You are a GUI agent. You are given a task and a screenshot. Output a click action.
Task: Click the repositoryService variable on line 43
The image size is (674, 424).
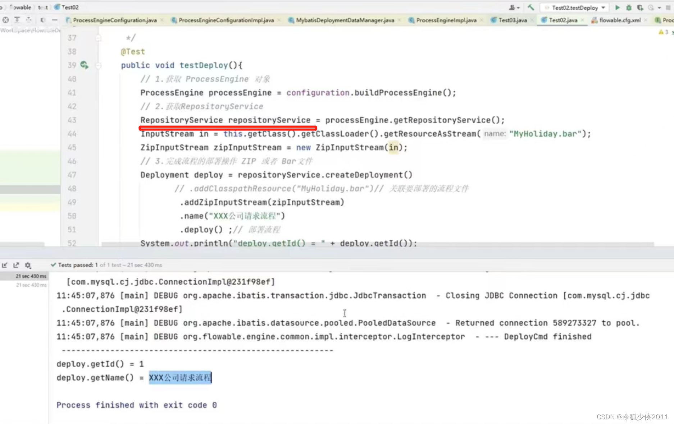coord(269,120)
